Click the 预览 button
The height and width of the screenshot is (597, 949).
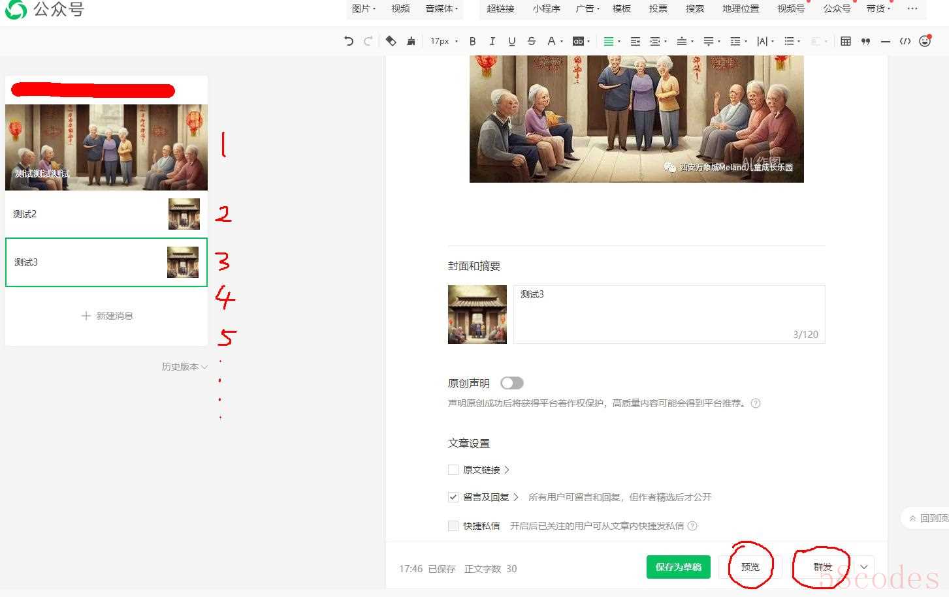[750, 567]
